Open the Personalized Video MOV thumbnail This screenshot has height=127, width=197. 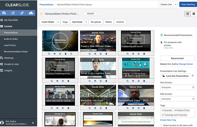pos(136,95)
